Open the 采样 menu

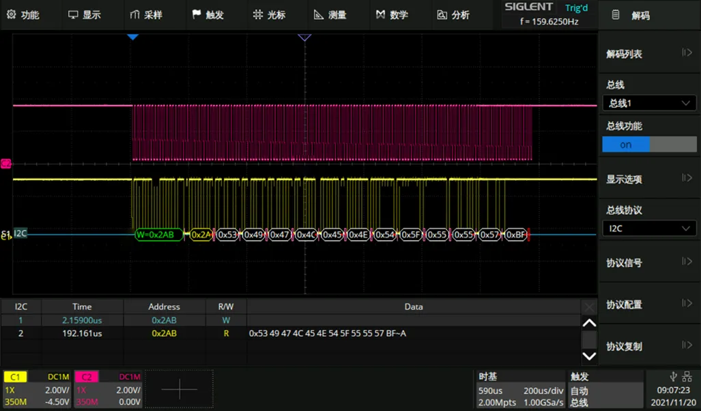tap(145, 14)
